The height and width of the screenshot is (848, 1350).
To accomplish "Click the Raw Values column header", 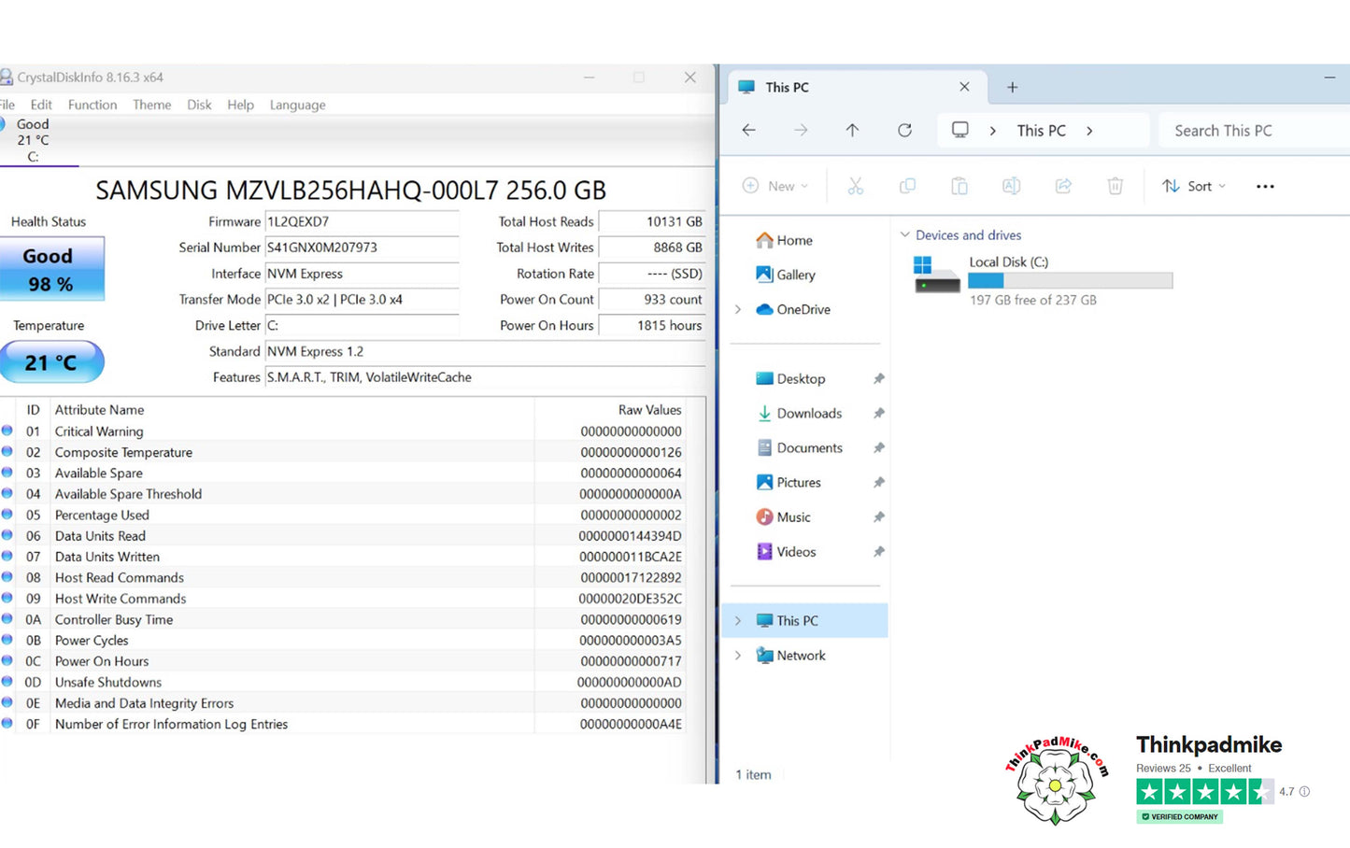I will pos(649,410).
